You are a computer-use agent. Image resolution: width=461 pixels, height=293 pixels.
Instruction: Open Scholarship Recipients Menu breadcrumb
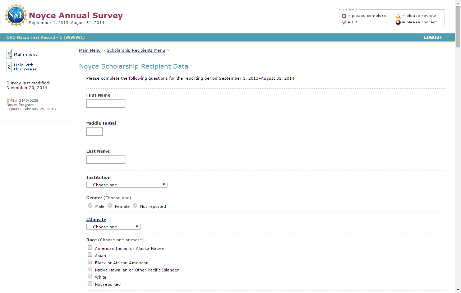tap(136, 50)
